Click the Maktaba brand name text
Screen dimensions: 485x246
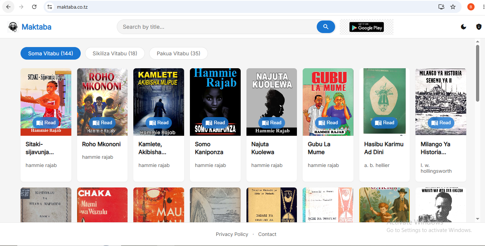[x=36, y=27]
